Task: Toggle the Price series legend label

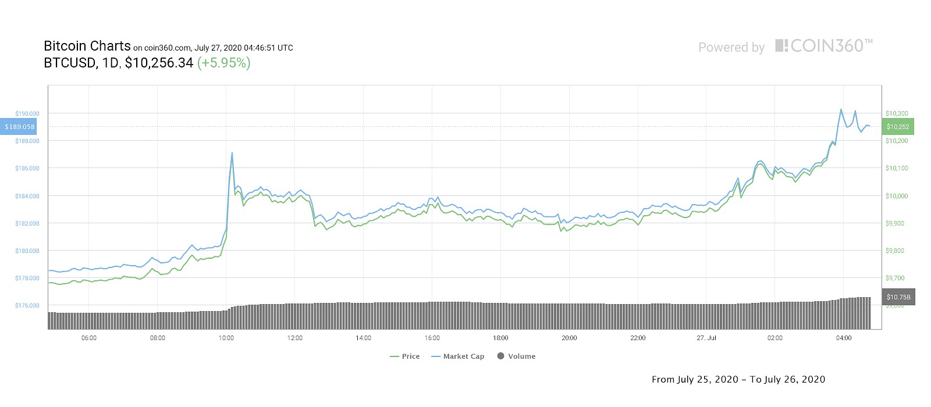Action: [411, 356]
